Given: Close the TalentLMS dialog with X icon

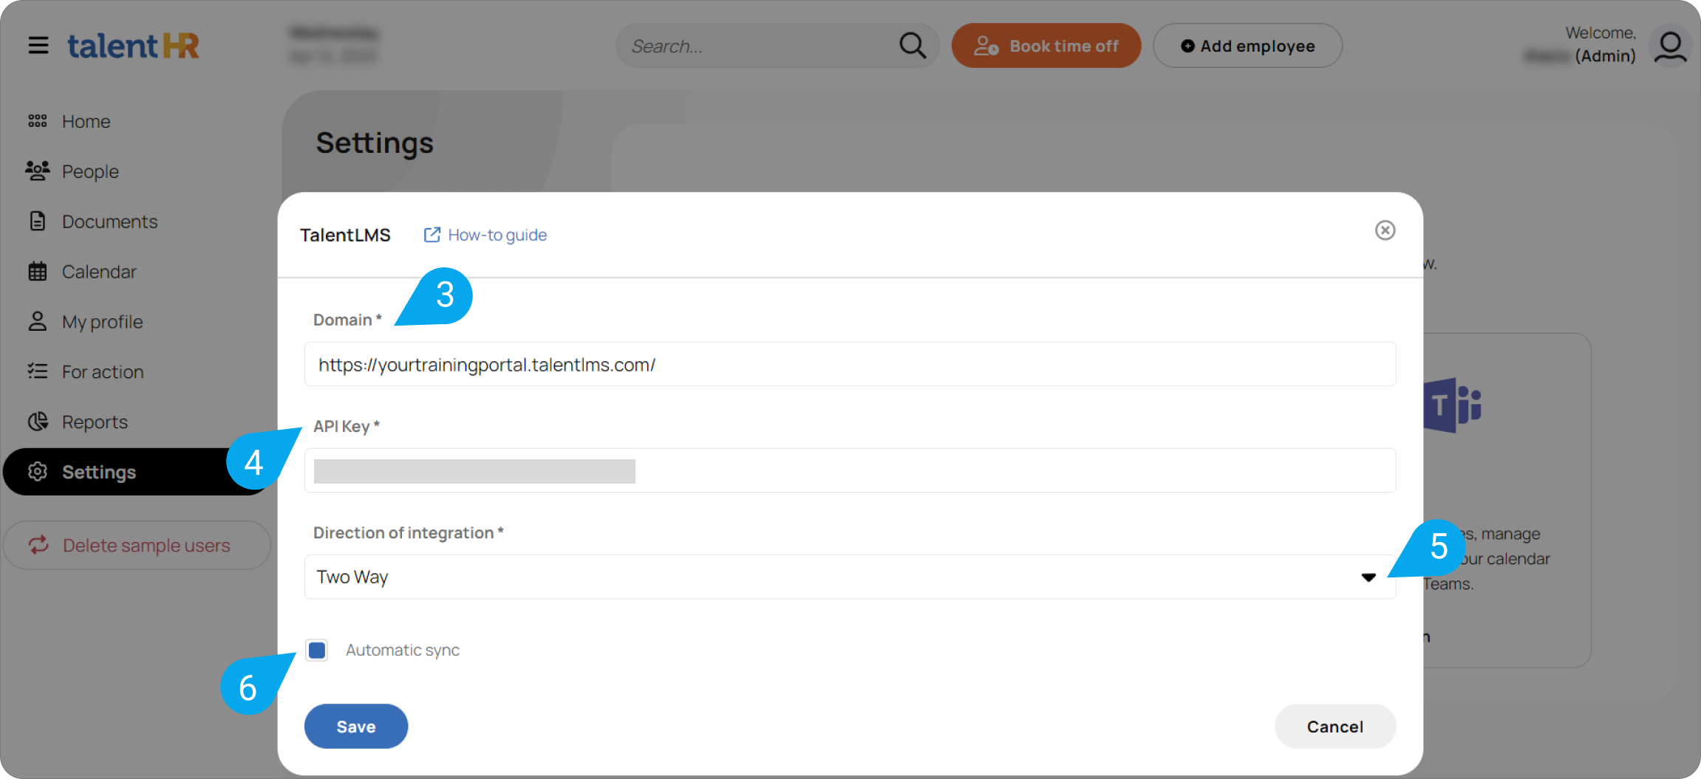Looking at the screenshot, I should pyautogui.click(x=1385, y=230).
